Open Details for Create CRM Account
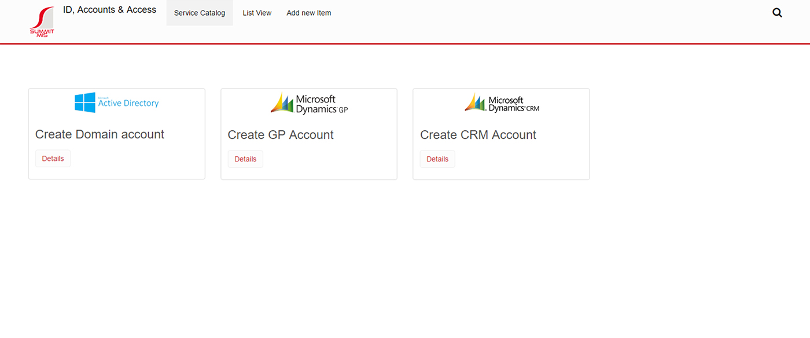 coord(437,159)
